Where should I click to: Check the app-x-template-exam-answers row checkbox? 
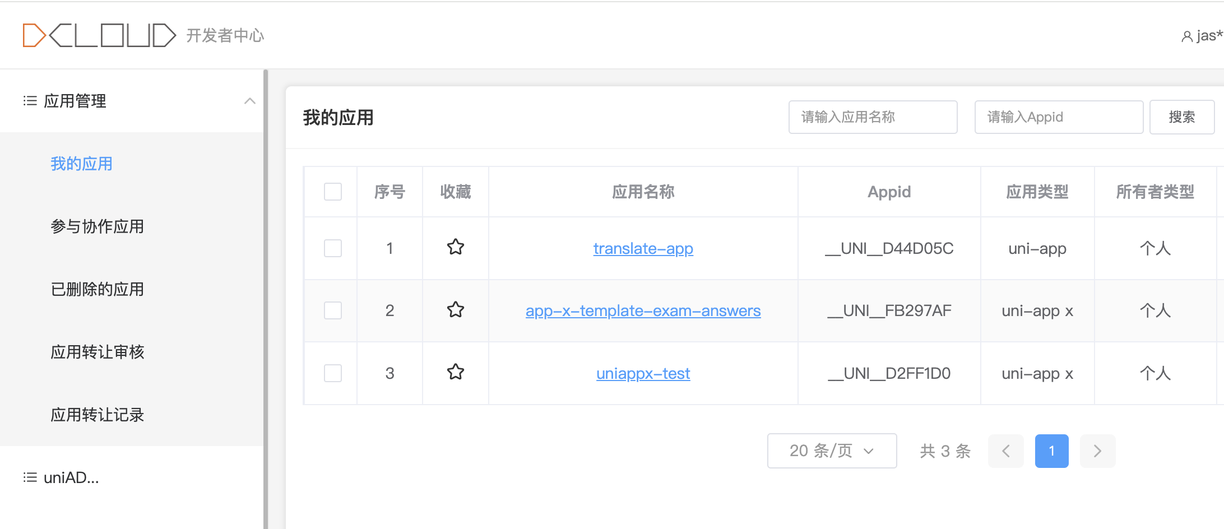[x=333, y=310]
